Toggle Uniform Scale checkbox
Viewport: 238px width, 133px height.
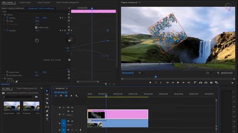(36, 27)
